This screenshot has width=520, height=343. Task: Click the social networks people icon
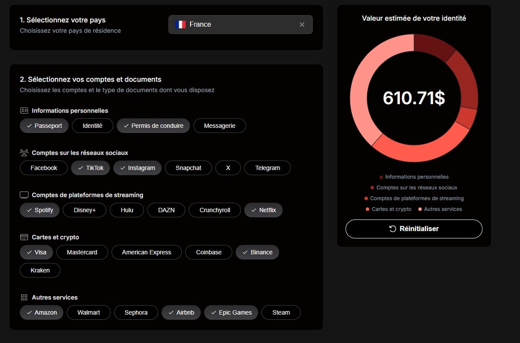click(24, 153)
